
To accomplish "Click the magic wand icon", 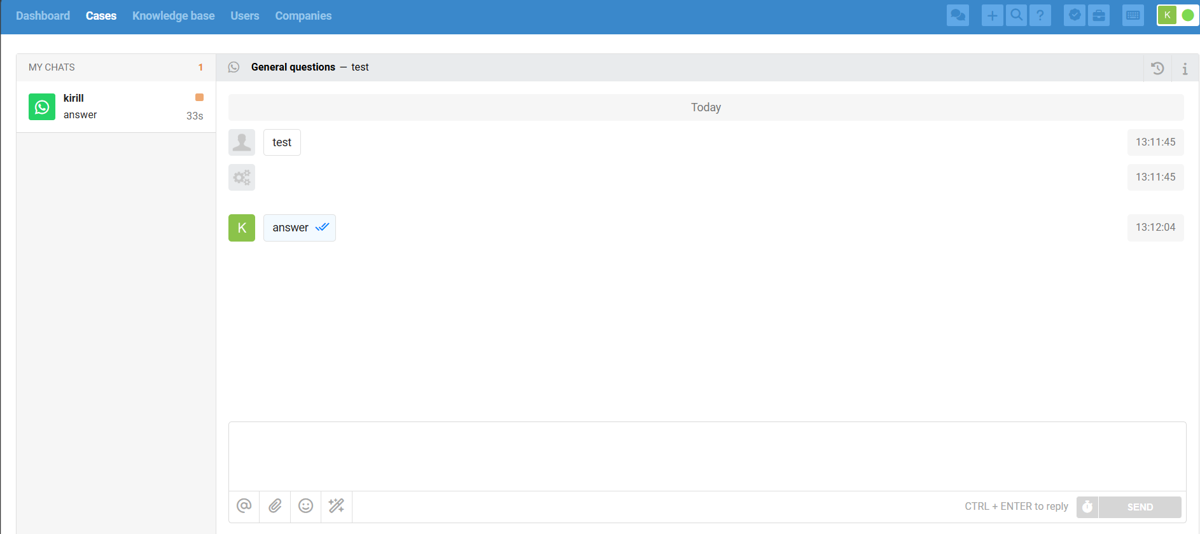I will (337, 506).
